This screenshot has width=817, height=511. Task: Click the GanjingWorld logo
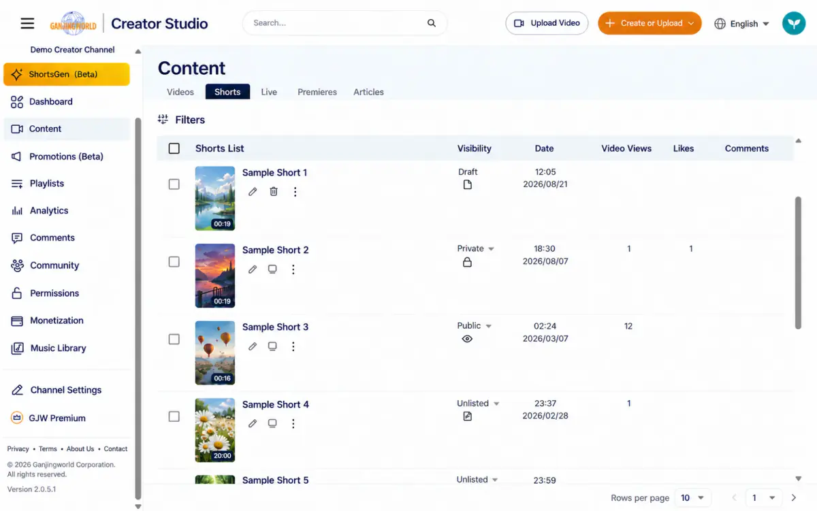[x=74, y=23]
